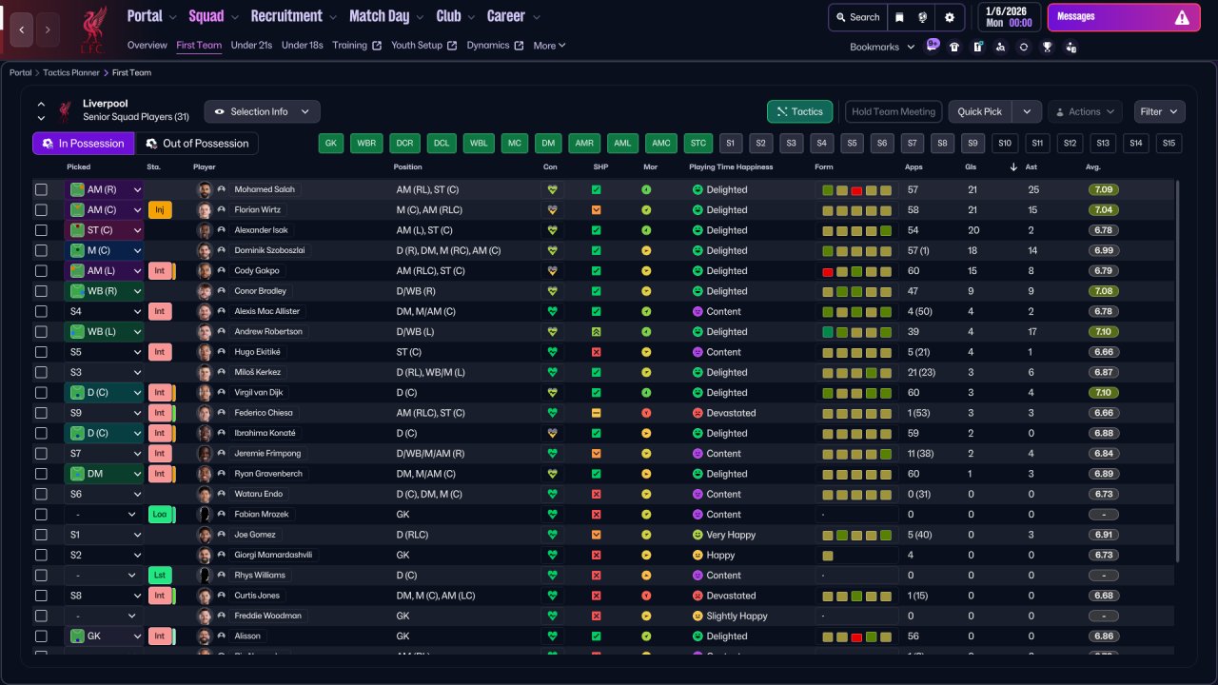Go forward with the right arrow button

(x=48, y=29)
